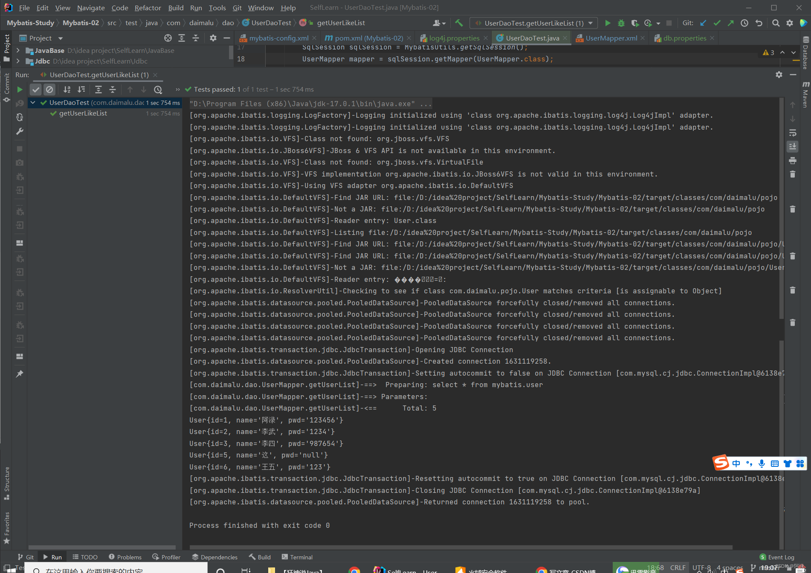Open test history clock icon
Screen dimensions: 811x573
(x=158, y=90)
